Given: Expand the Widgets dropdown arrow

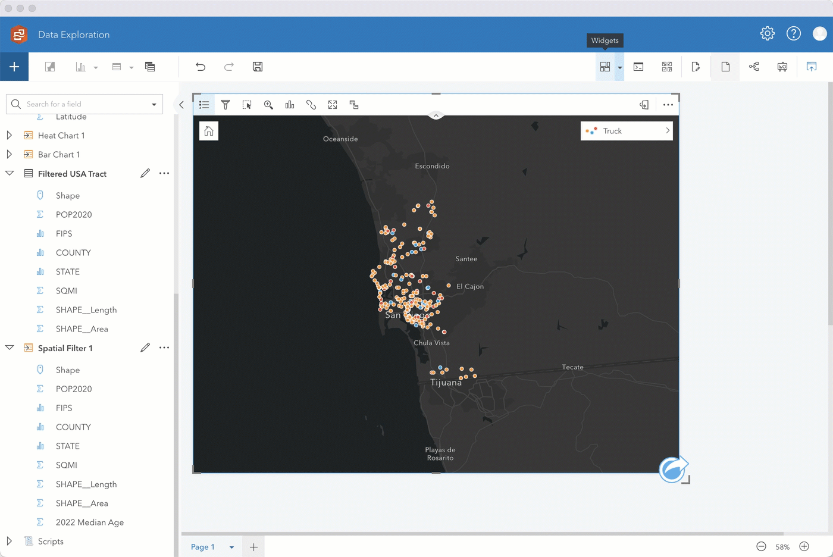Looking at the screenshot, I should [619, 67].
